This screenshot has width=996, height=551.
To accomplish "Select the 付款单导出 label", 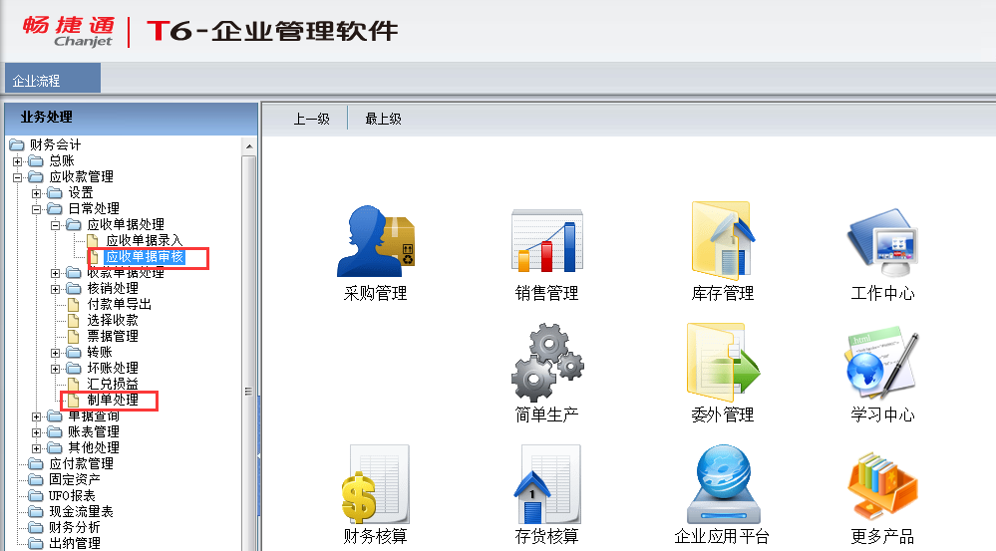I will click(119, 304).
